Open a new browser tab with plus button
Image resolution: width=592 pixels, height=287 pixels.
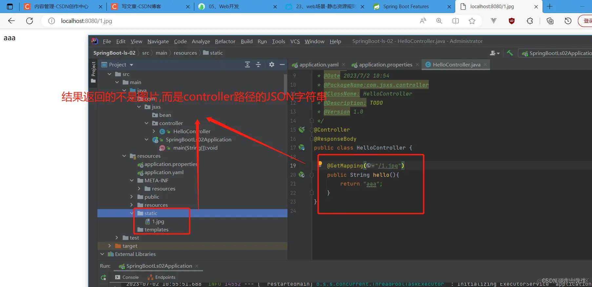pyautogui.click(x=550, y=7)
